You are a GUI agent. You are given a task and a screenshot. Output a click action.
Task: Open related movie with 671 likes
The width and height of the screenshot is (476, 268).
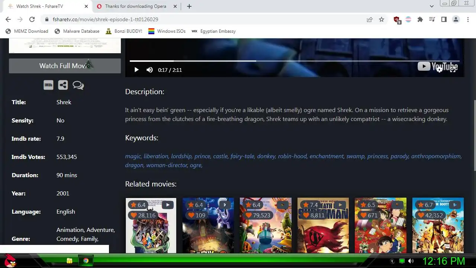click(x=380, y=226)
